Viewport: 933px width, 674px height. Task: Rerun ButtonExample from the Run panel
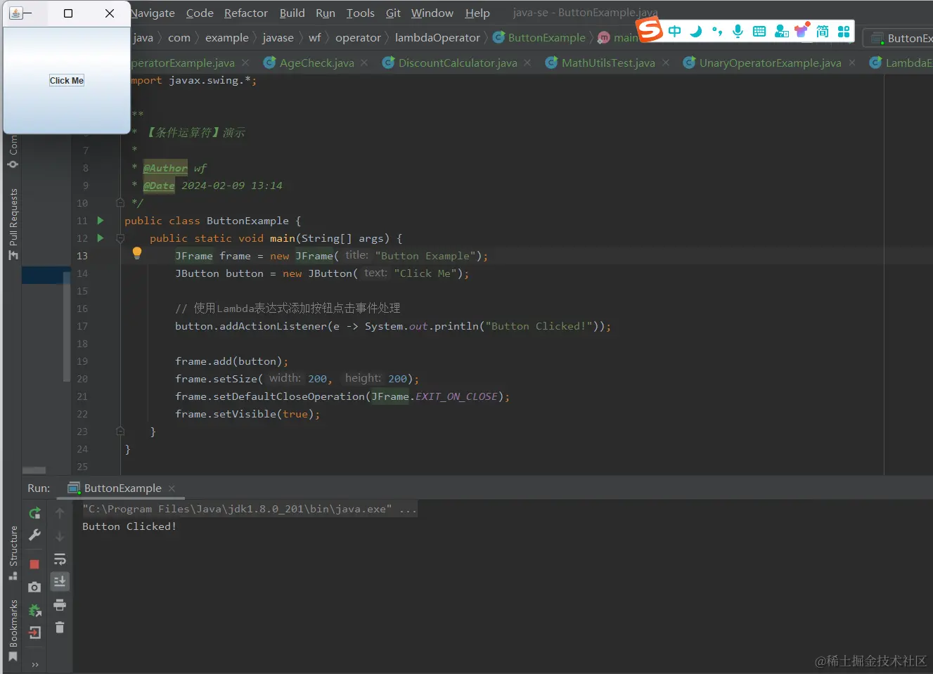[34, 513]
